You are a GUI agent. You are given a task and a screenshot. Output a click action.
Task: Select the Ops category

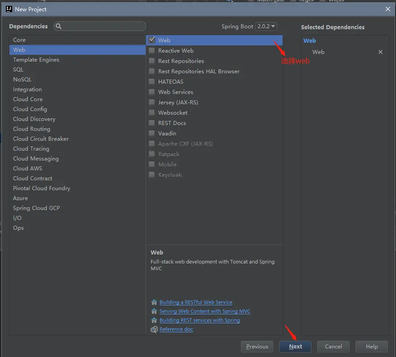click(77, 228)
